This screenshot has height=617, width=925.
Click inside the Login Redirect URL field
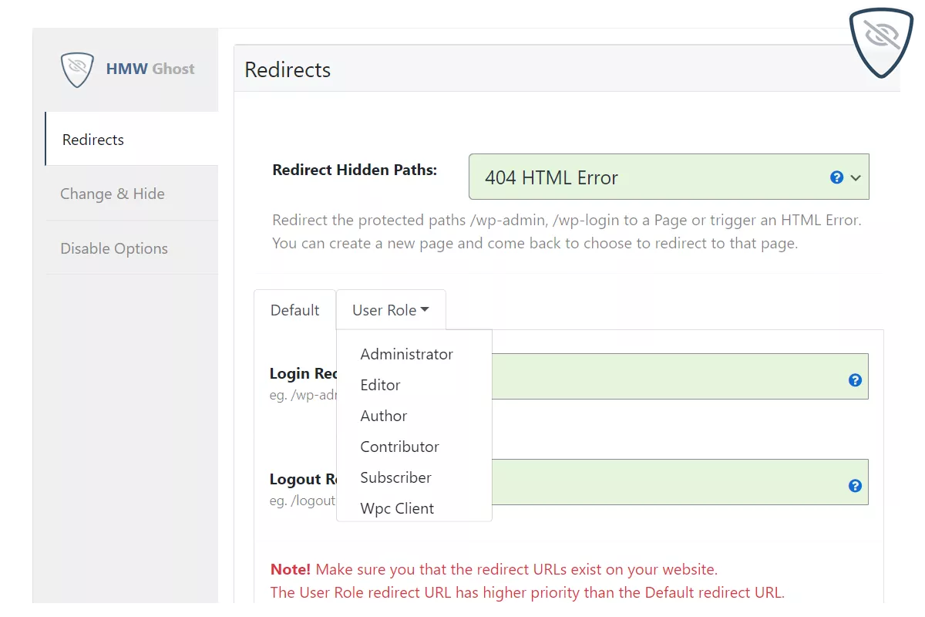point(663,376)
